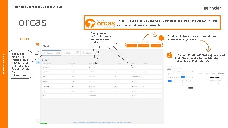Open the Cookie preferences footer link

128,123
